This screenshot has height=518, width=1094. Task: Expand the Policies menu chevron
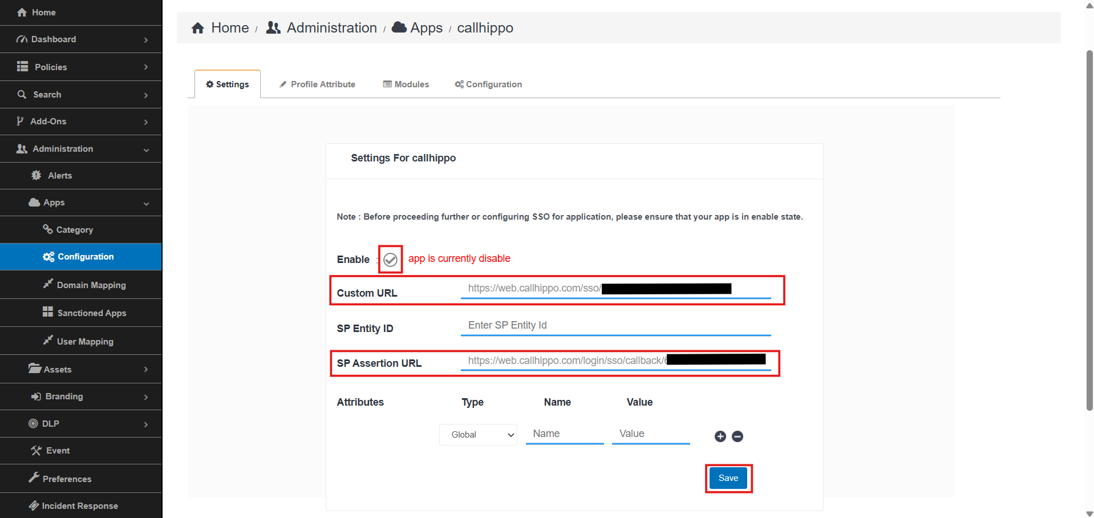pos(146,67)
